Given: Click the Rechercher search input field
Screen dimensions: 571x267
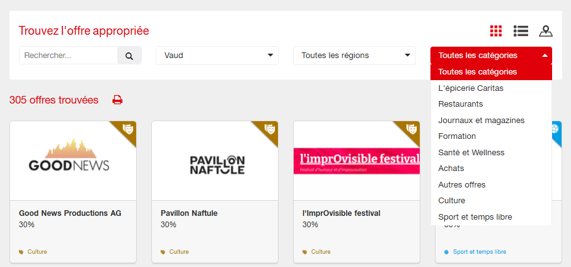Looking at the screenshot, I should click(x=68, y=56).
